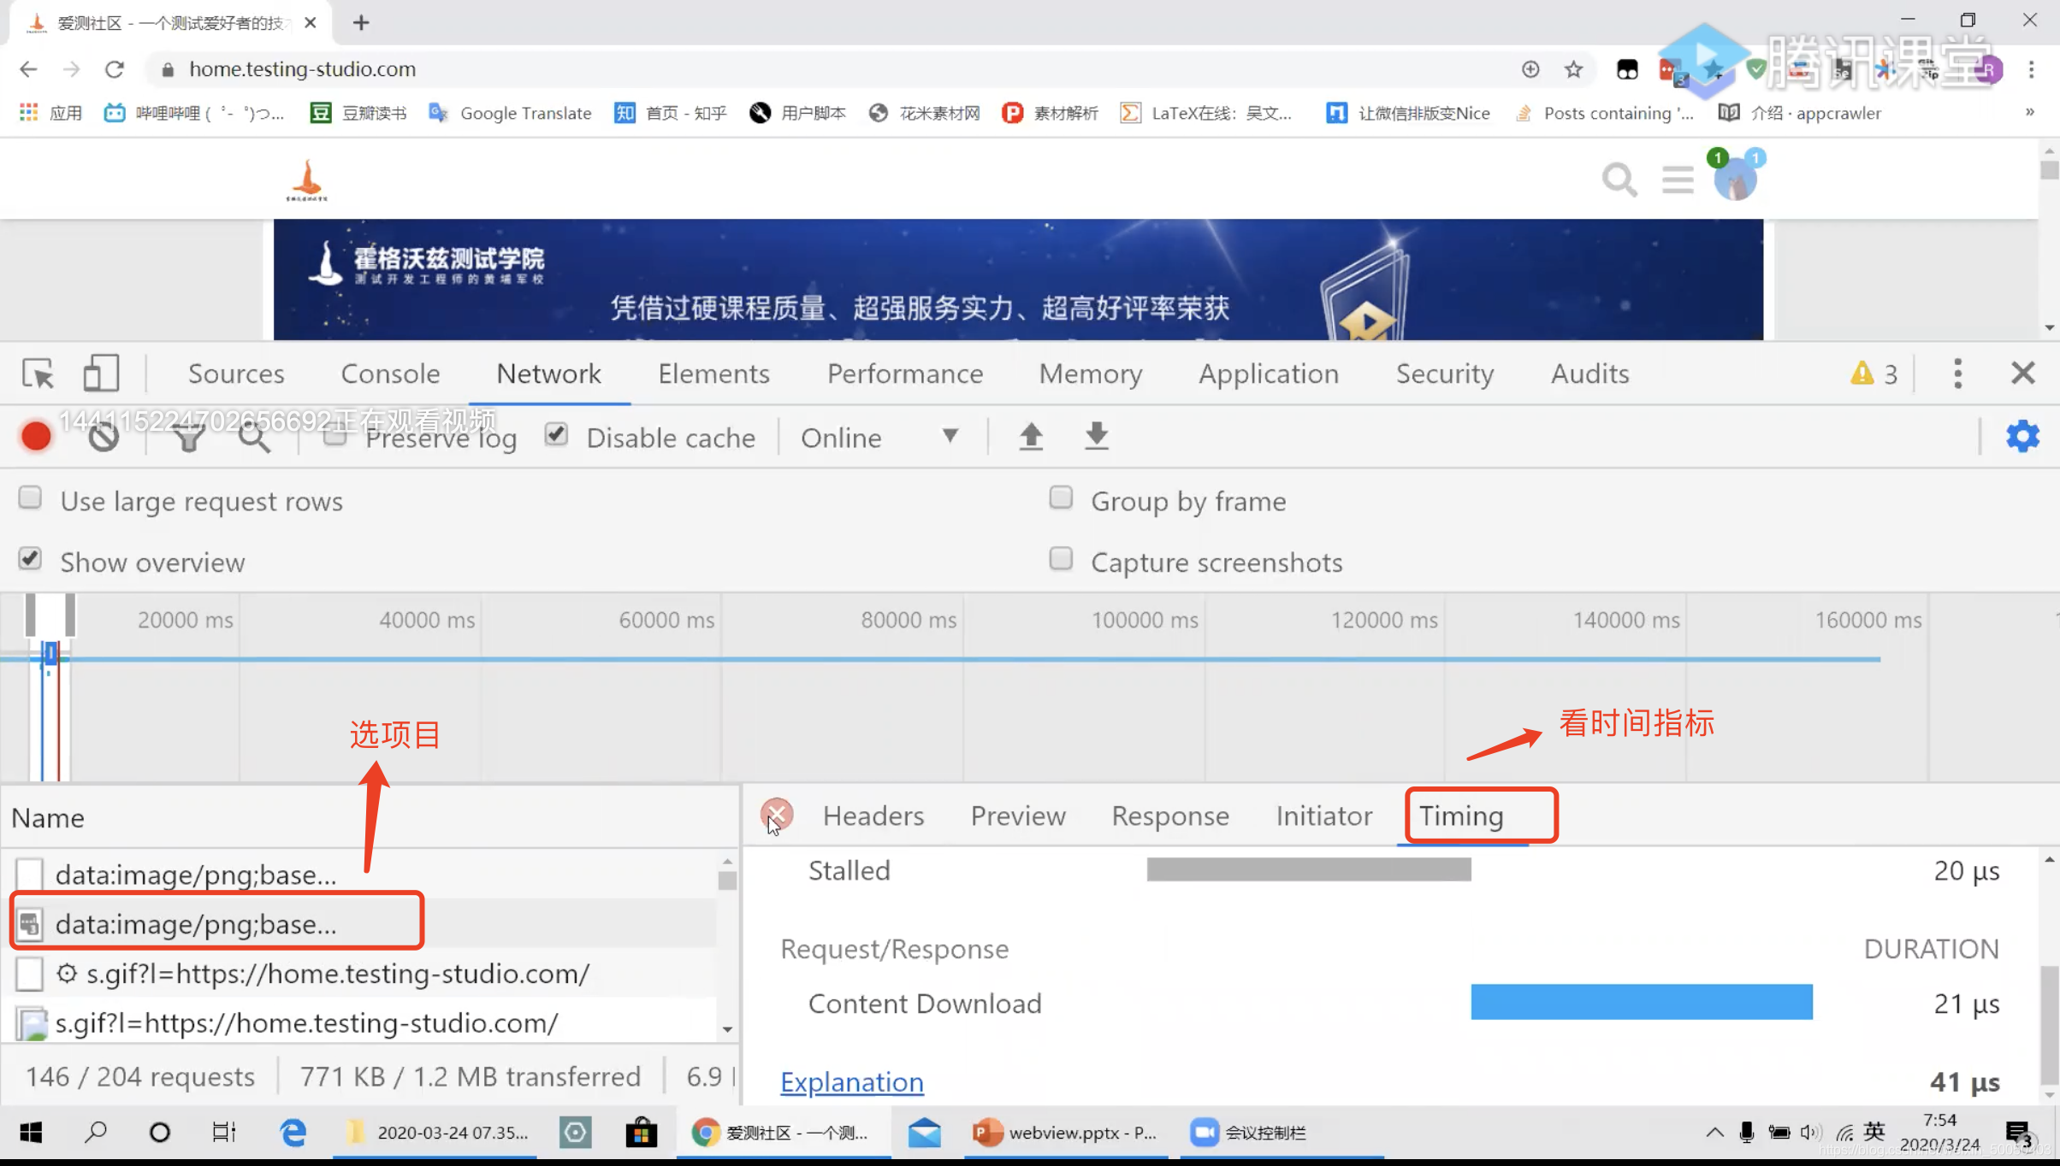Enable Capture screenshots
Image resolution: width=2060 pixels, height=1166 pixels.
[x=1061, y=558]
